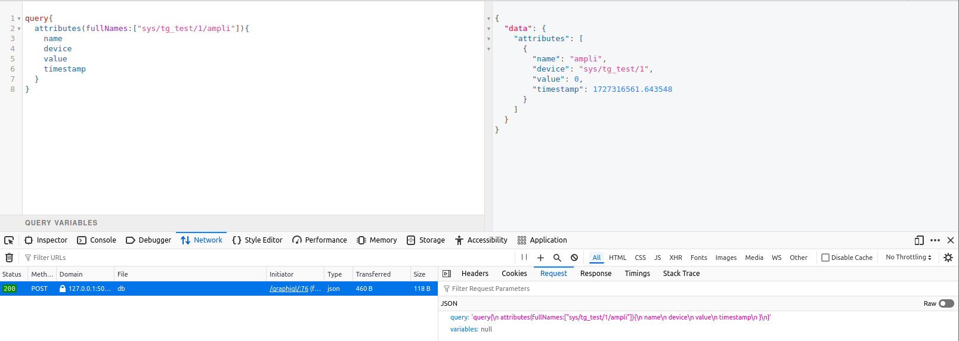Toggle responsive design mode icon
This screenshot has height=341, width=959.
(919, 240)
